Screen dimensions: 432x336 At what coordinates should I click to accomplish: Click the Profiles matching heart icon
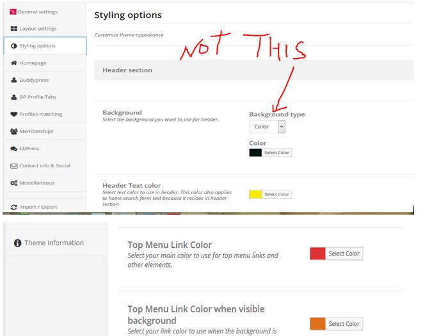[14, 114]
